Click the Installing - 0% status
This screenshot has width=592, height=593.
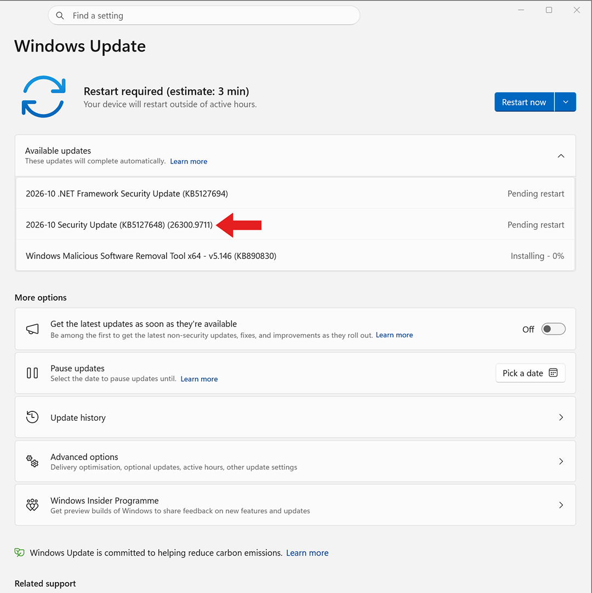[x=537, y=256]
